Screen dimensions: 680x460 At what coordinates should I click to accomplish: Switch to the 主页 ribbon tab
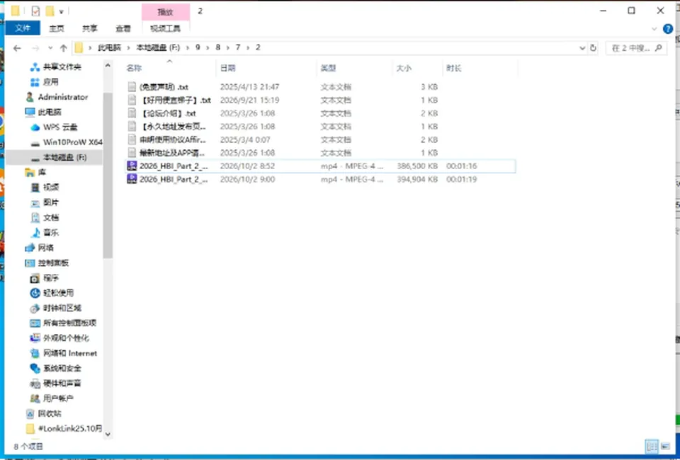(x=57, y=28)
